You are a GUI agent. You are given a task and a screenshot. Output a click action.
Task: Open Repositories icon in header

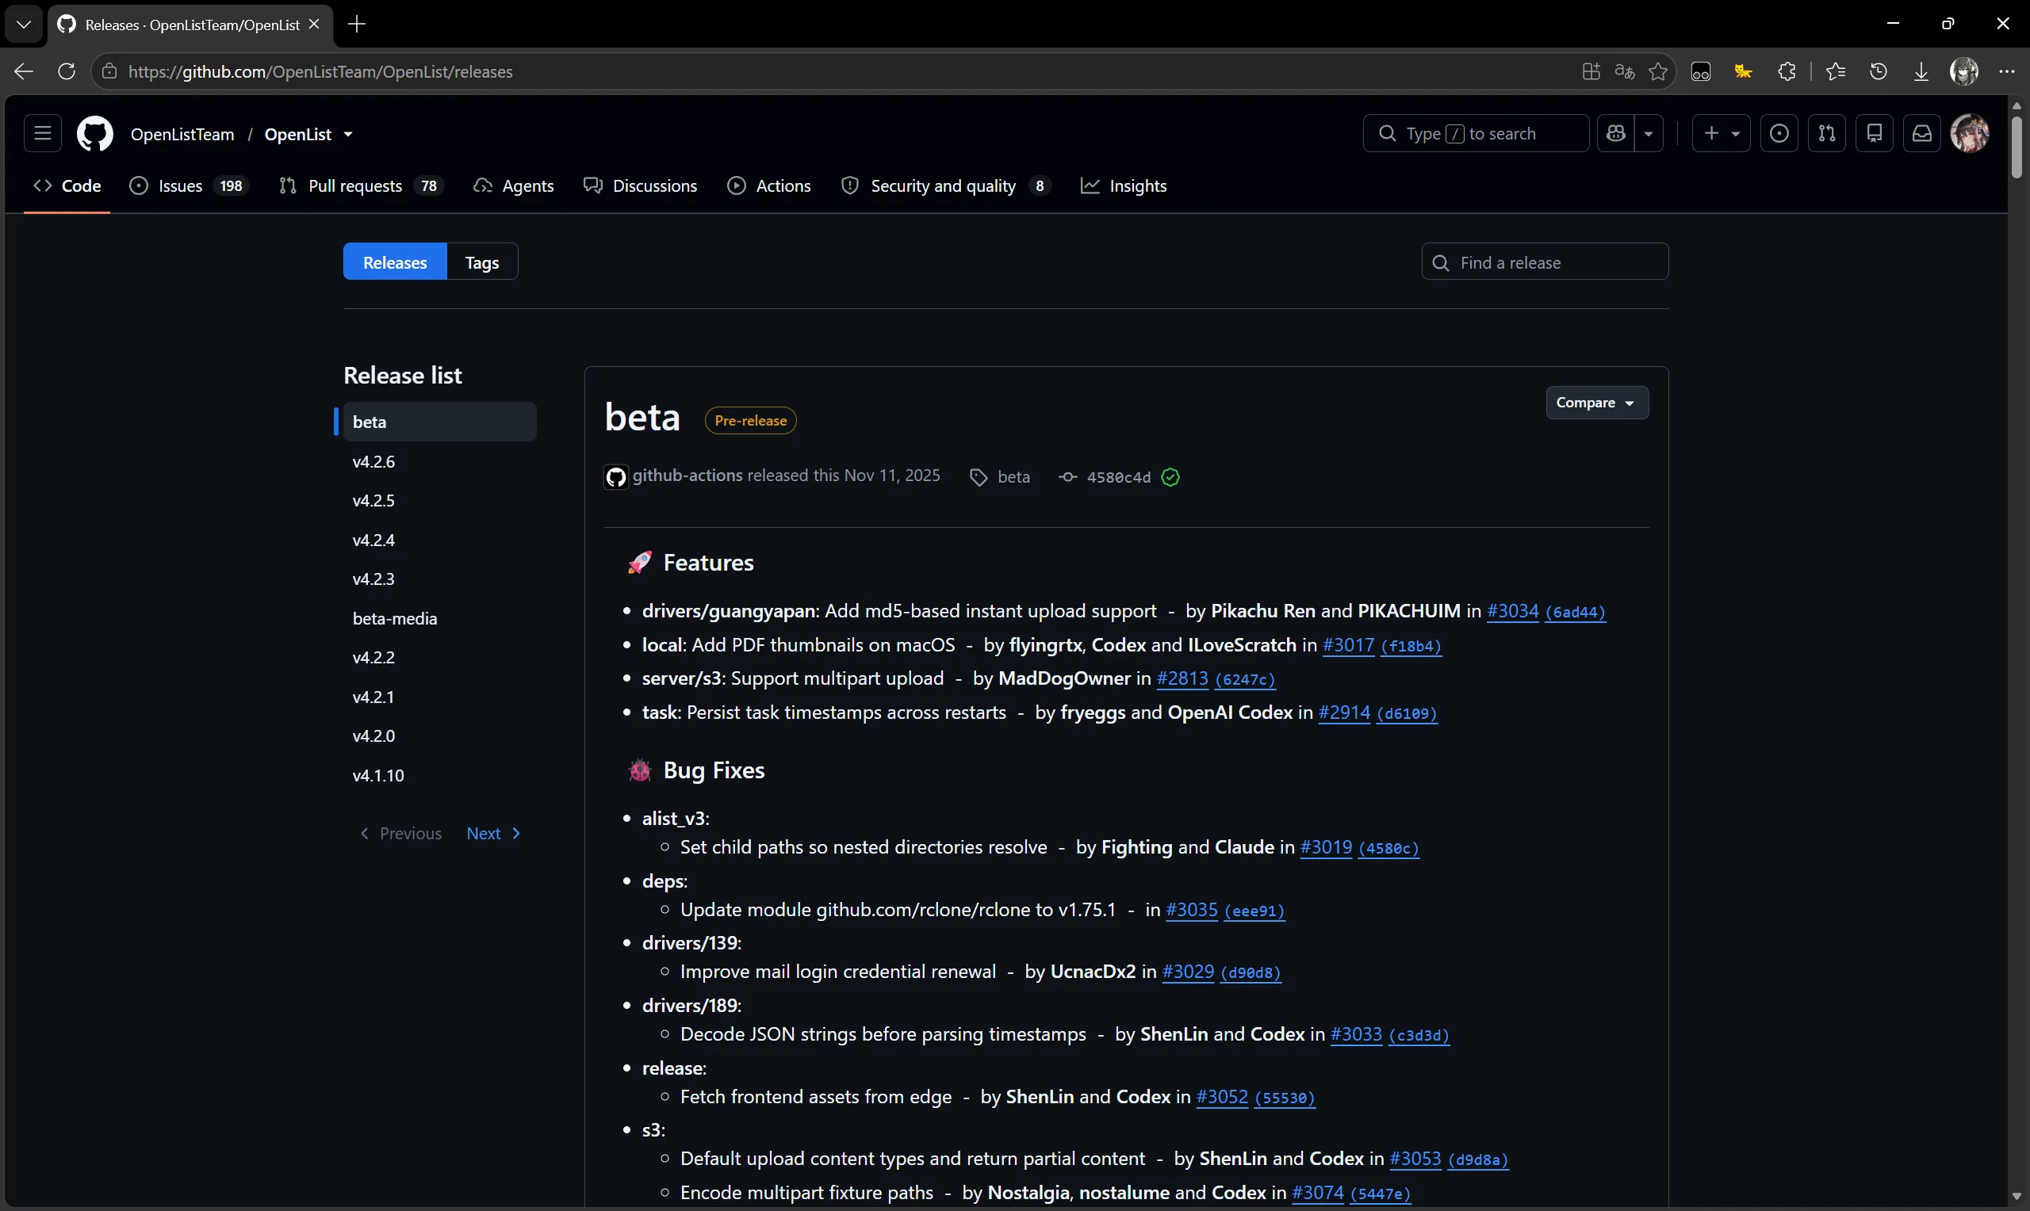tap(1874, 133)
